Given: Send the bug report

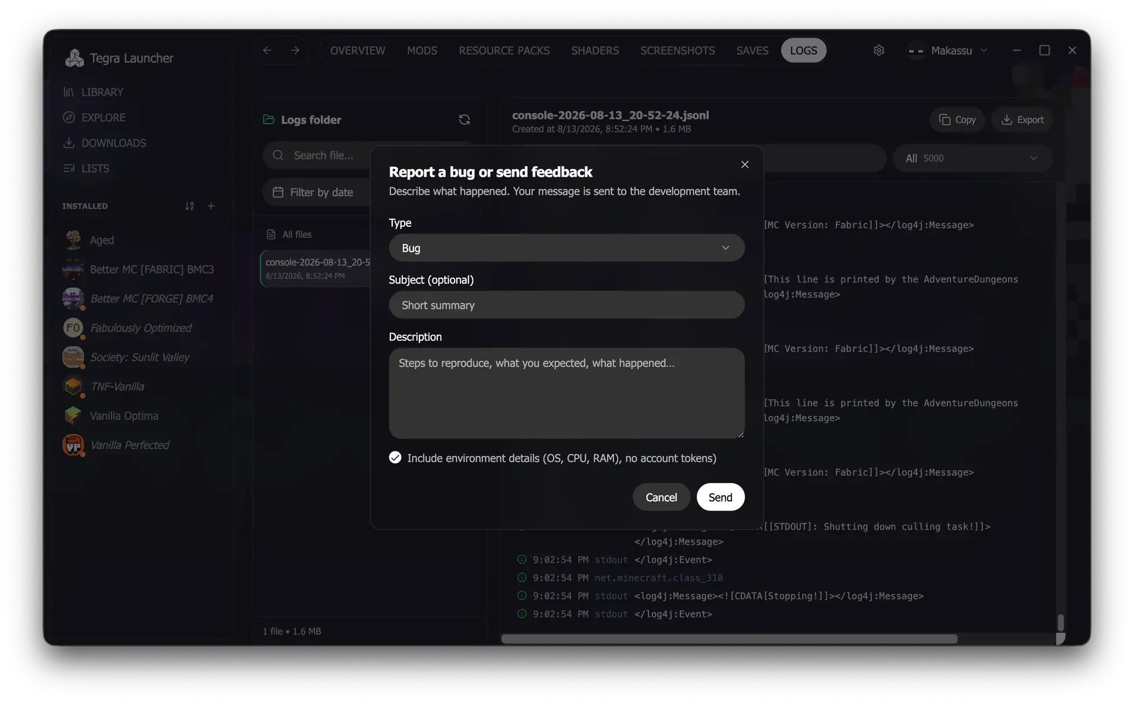Looking at the screenshot, I should (720, 497).
